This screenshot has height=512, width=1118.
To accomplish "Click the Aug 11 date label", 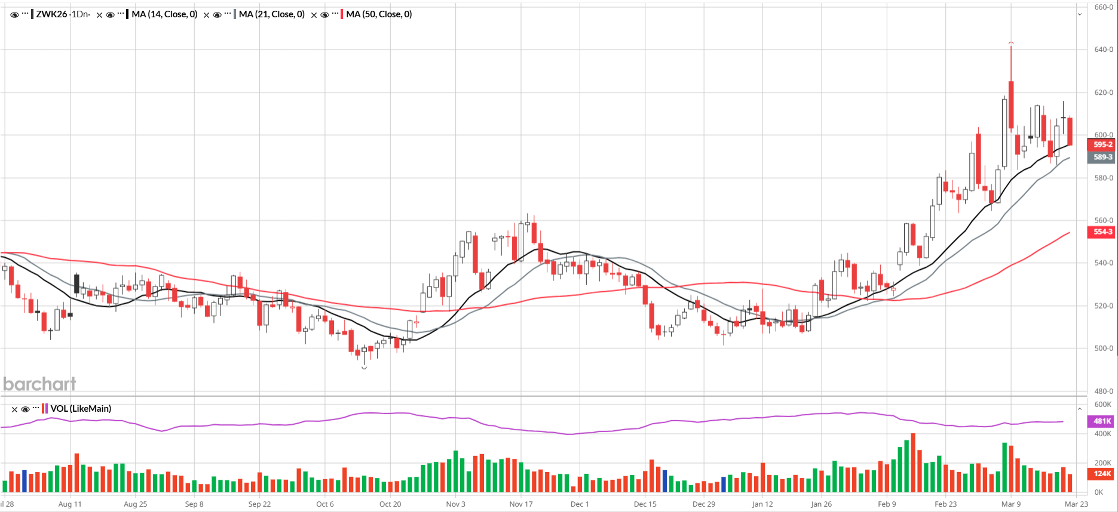I will pos(70,504).
